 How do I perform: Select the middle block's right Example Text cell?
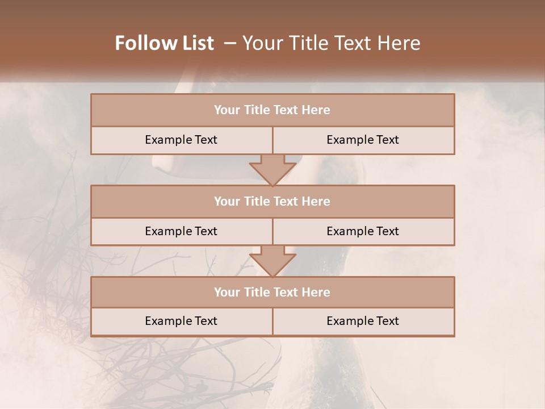(x=363, y=232)
